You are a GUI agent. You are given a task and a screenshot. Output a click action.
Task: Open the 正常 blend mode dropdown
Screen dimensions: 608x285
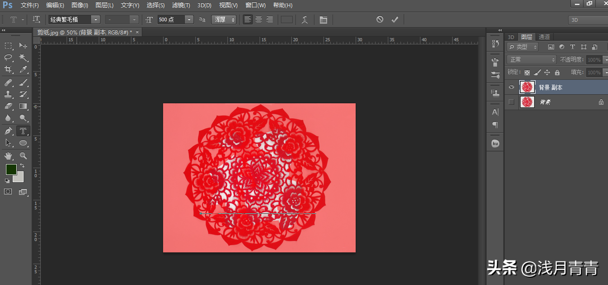[531, 60]
